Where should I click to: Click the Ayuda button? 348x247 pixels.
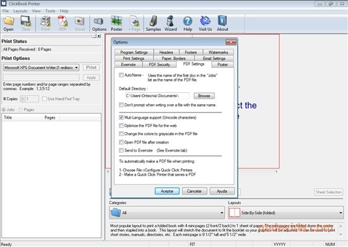pos(222,191)
